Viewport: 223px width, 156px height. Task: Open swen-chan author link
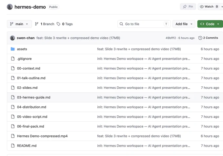[26, 38]
